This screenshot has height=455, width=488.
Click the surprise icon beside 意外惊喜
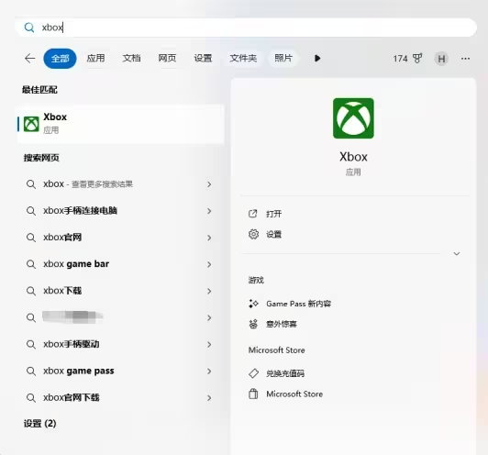click(x=253, y=324)
